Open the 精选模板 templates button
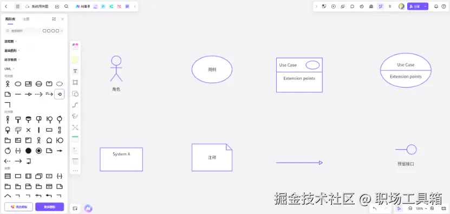This screenshot has height=214, width=450. pos(18,207)
